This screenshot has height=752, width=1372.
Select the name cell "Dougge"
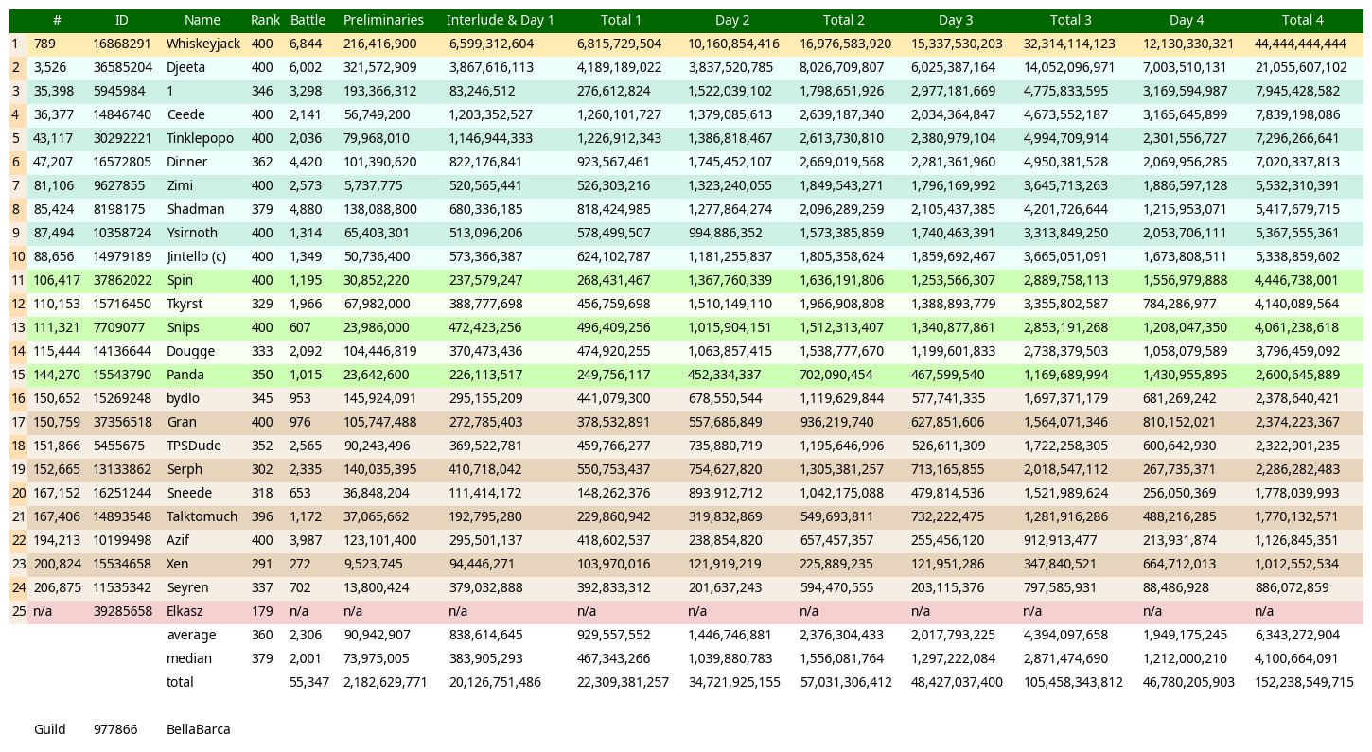pyautogui.click(x=189, y=351)
